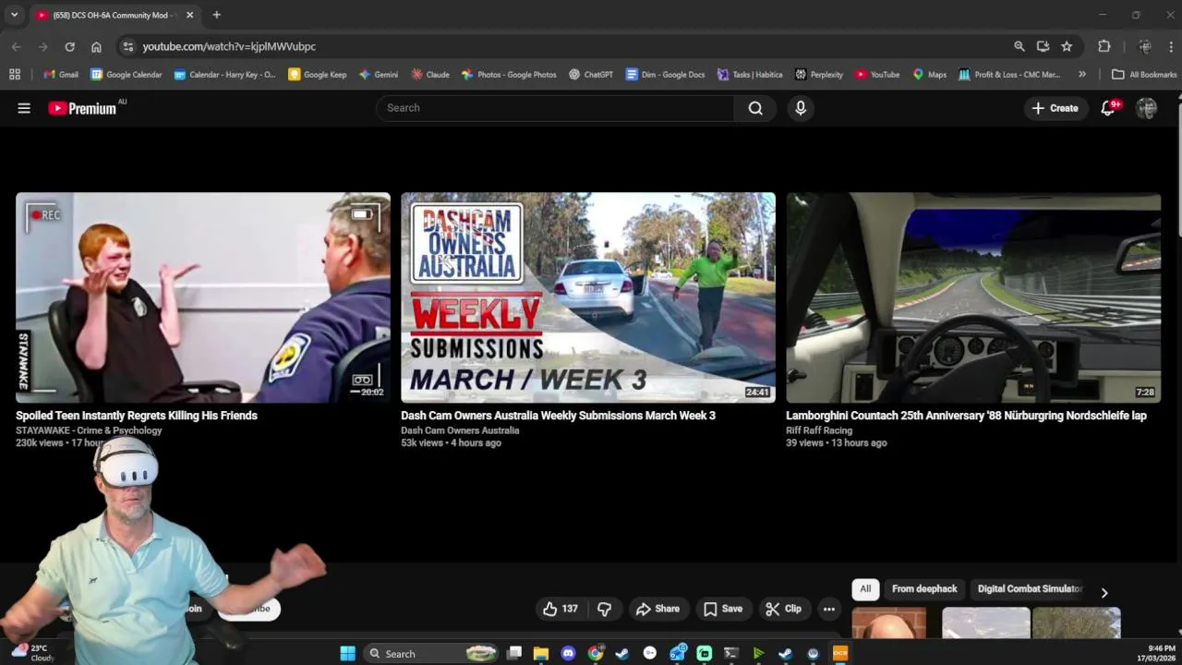Open Chrome home page button
Screen dimensions: 1182x665
coord(96,46)
